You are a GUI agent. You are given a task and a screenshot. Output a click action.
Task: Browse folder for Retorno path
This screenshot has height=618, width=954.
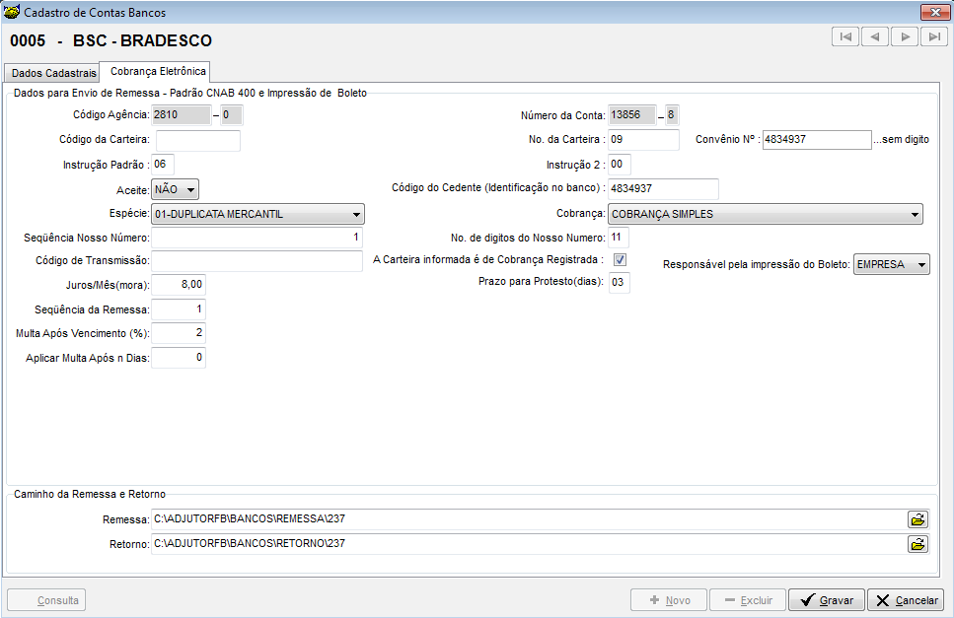click(917, 544)
